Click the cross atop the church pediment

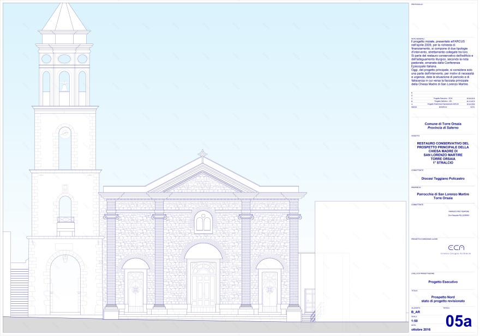[x=202, y=154]
